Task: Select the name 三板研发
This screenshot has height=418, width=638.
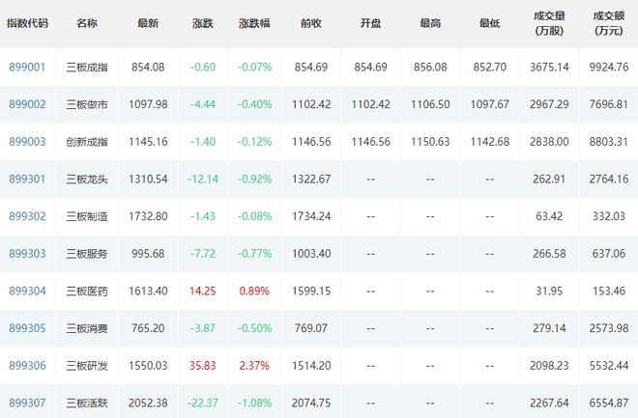Action: pos(87,366)
